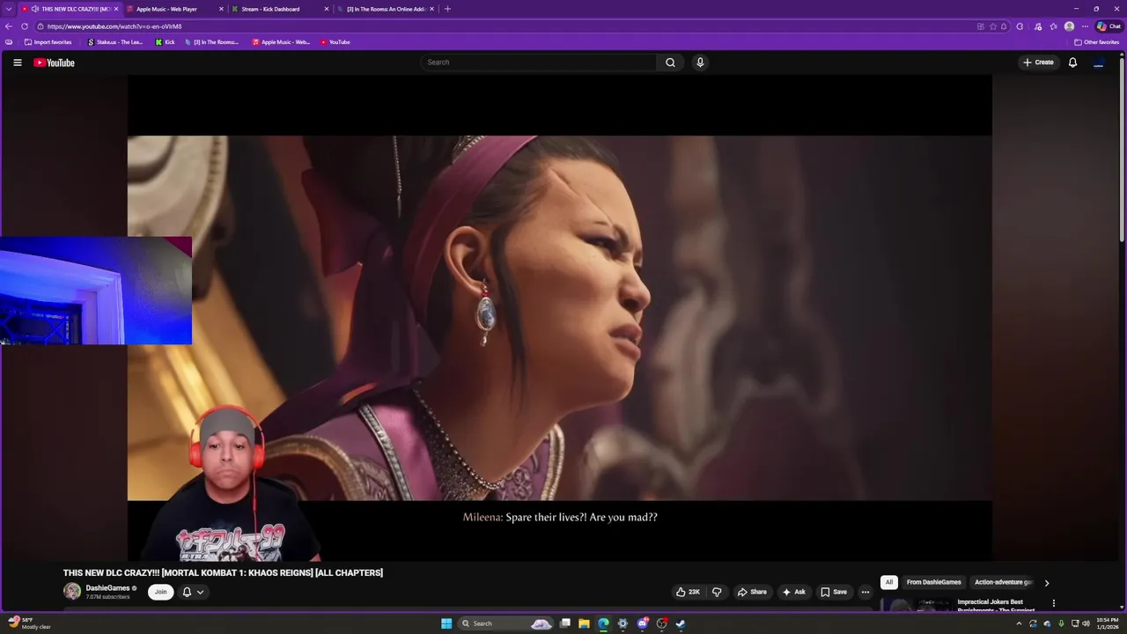Dislike the video with thumbs down
The image size is (1127, 634).
pos(717,592)
